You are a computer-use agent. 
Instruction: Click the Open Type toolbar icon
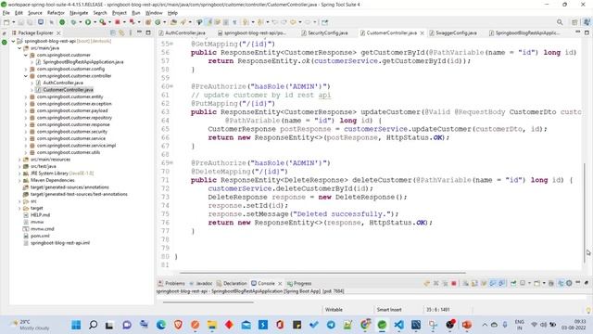(173, 22)
